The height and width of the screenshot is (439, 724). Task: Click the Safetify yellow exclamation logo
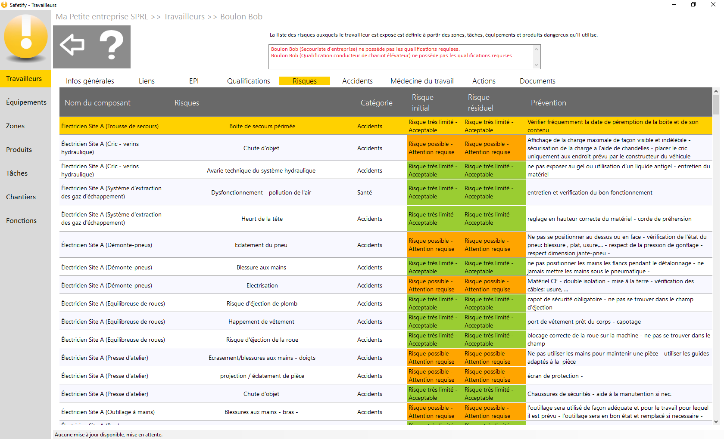coord(26,37)
